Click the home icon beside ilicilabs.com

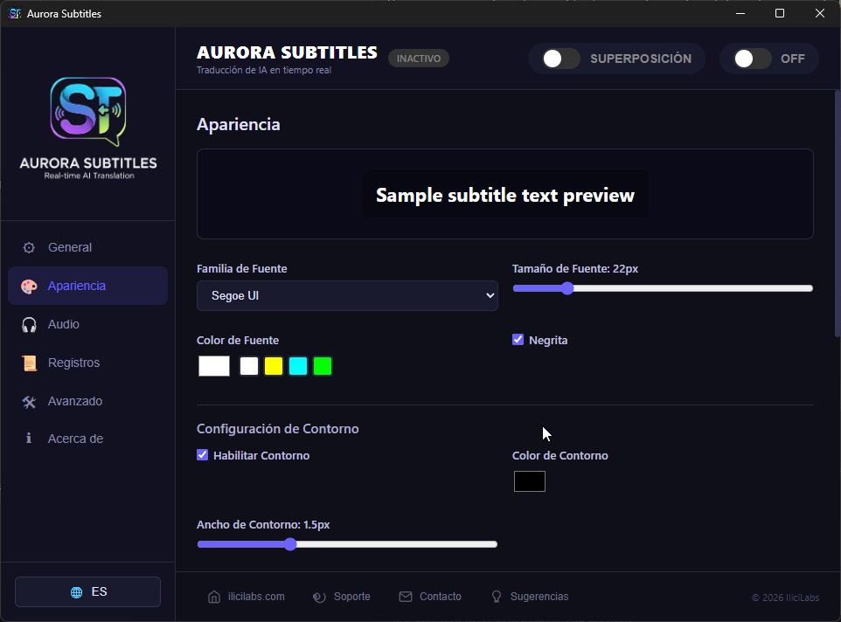pyautogui.click(x=214, y=597)
